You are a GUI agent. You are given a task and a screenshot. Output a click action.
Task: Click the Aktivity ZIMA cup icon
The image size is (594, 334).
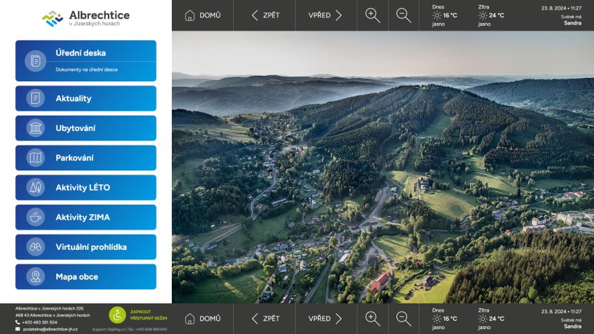(x=35, y=217)
